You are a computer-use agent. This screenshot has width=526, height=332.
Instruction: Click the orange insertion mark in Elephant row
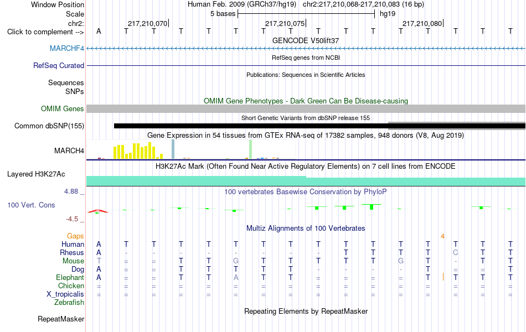point(443,277)
